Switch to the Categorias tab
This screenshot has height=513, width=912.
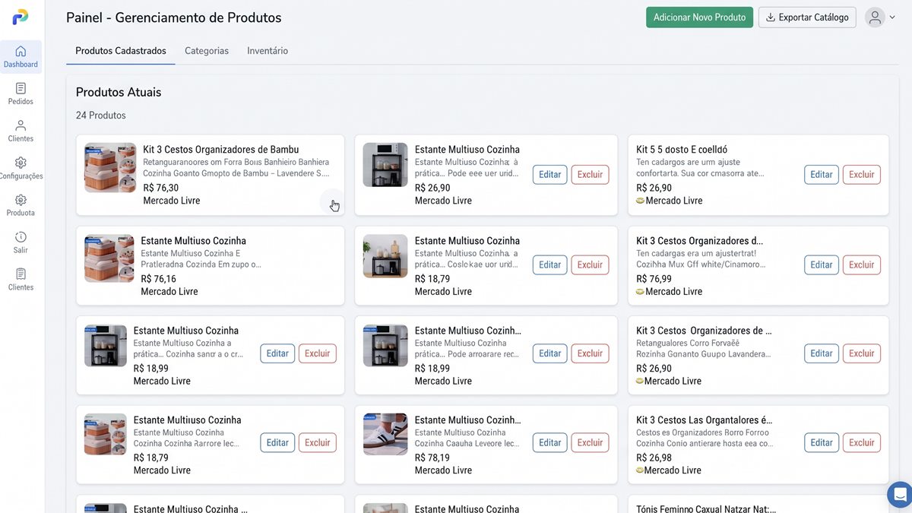[x=207, y=51]
